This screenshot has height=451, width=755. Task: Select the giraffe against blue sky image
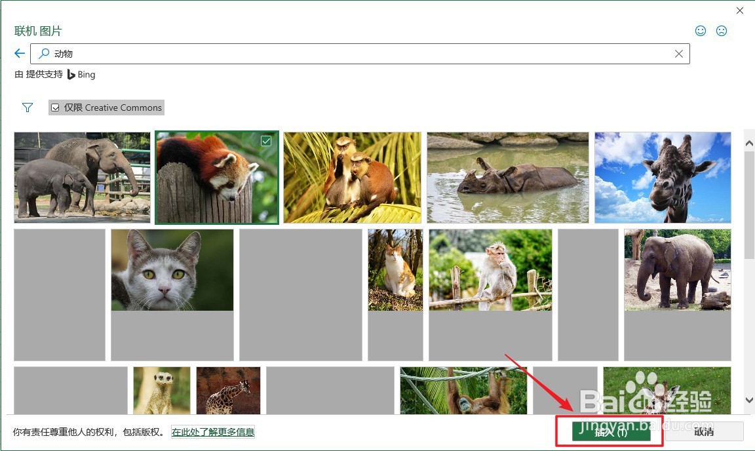coord(663,177)
